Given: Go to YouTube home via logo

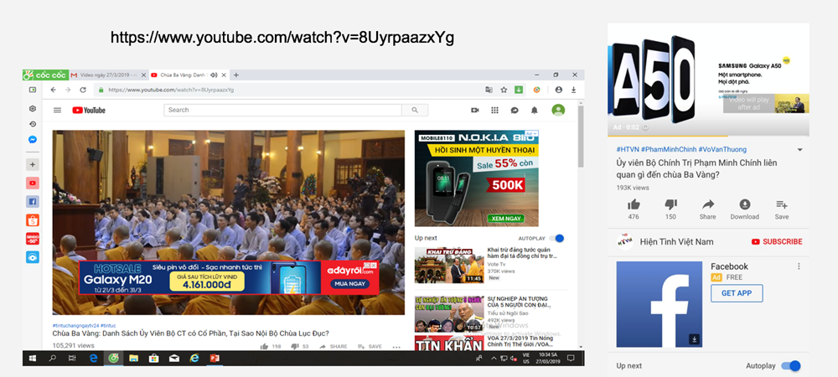Looking at the screenshot, I should [89, 110].
